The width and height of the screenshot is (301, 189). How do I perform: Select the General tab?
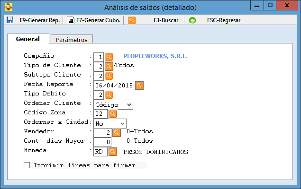[27, 39]
